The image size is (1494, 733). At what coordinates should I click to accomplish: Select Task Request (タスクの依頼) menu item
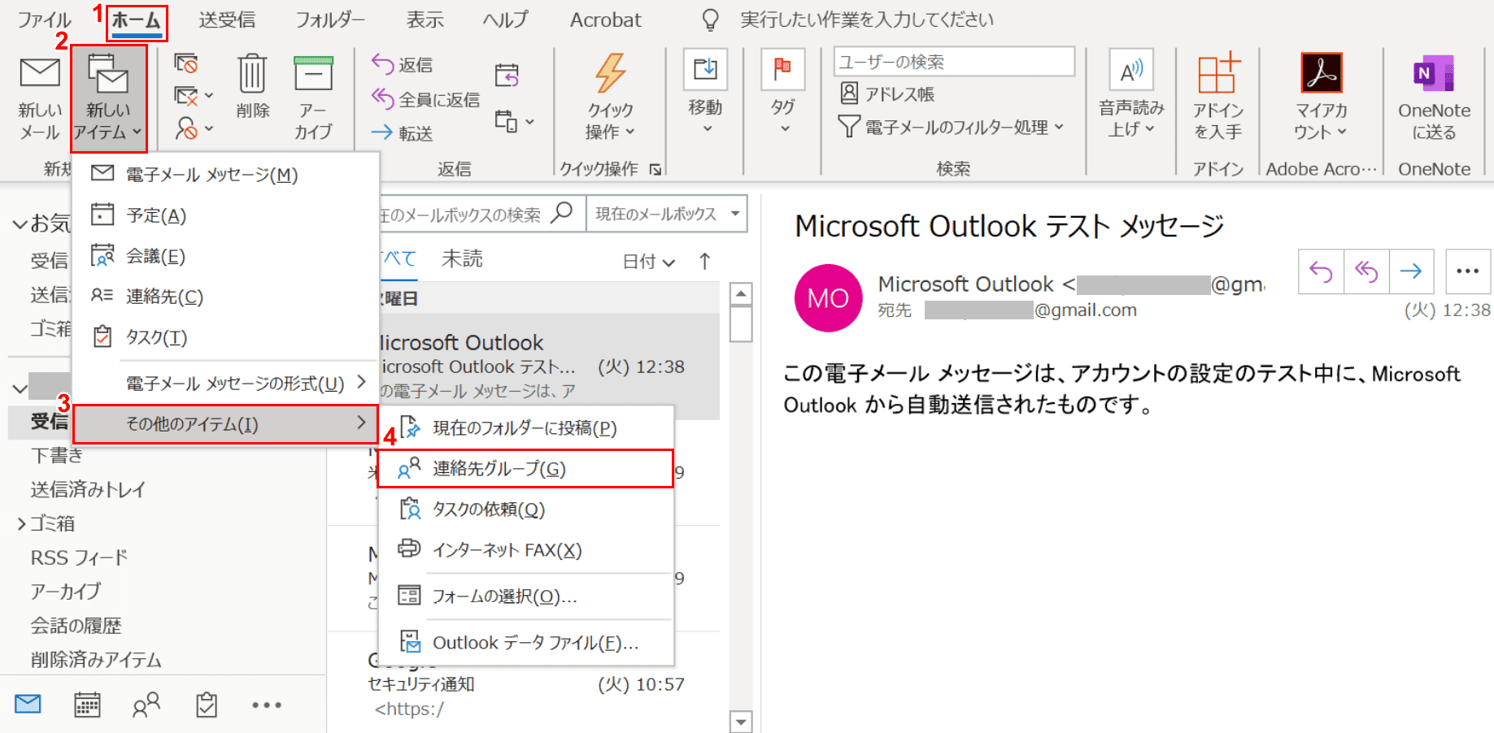pos(526,509)
